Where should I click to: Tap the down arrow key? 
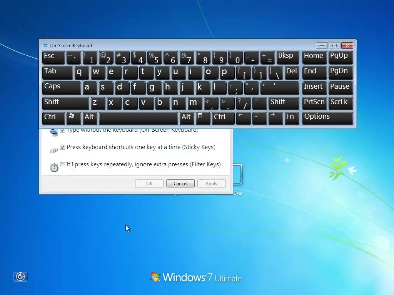point(260,118)
